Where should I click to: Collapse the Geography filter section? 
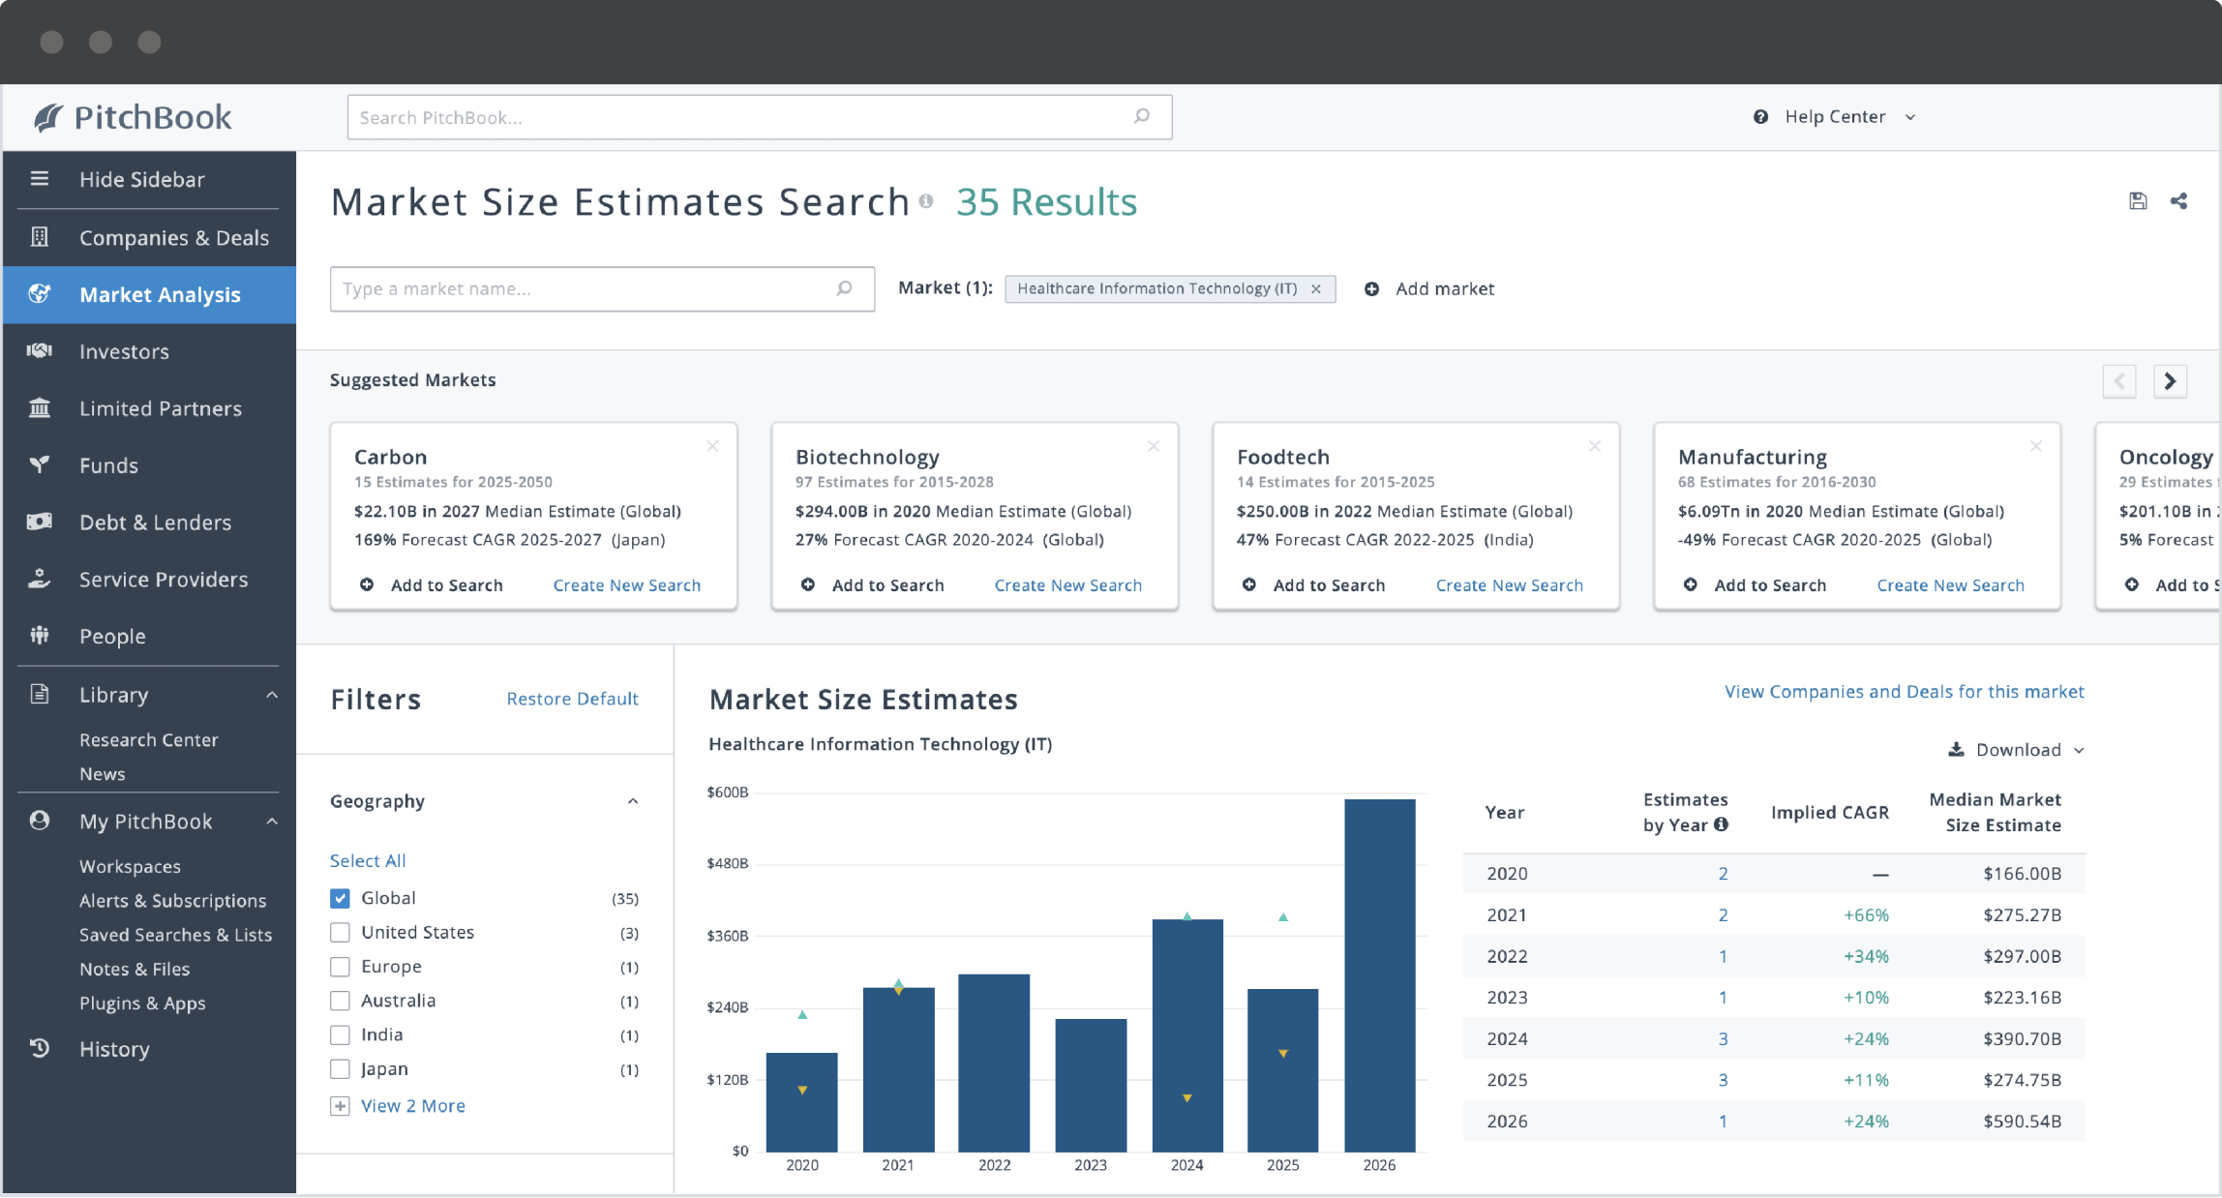coord(634,800)
